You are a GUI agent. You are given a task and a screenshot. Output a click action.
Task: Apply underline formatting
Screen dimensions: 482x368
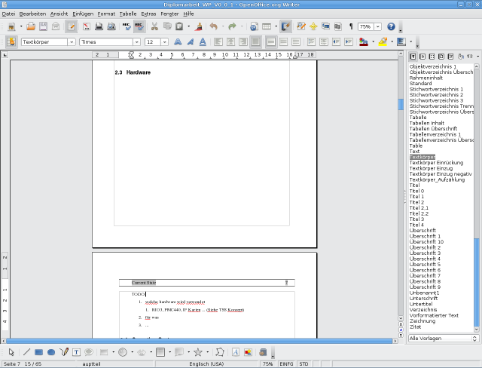203,41
